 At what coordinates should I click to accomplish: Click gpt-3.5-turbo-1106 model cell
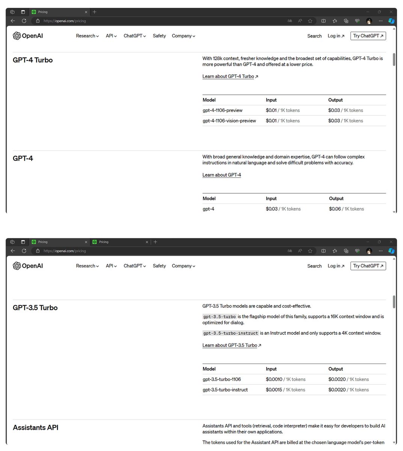point(222,380)
